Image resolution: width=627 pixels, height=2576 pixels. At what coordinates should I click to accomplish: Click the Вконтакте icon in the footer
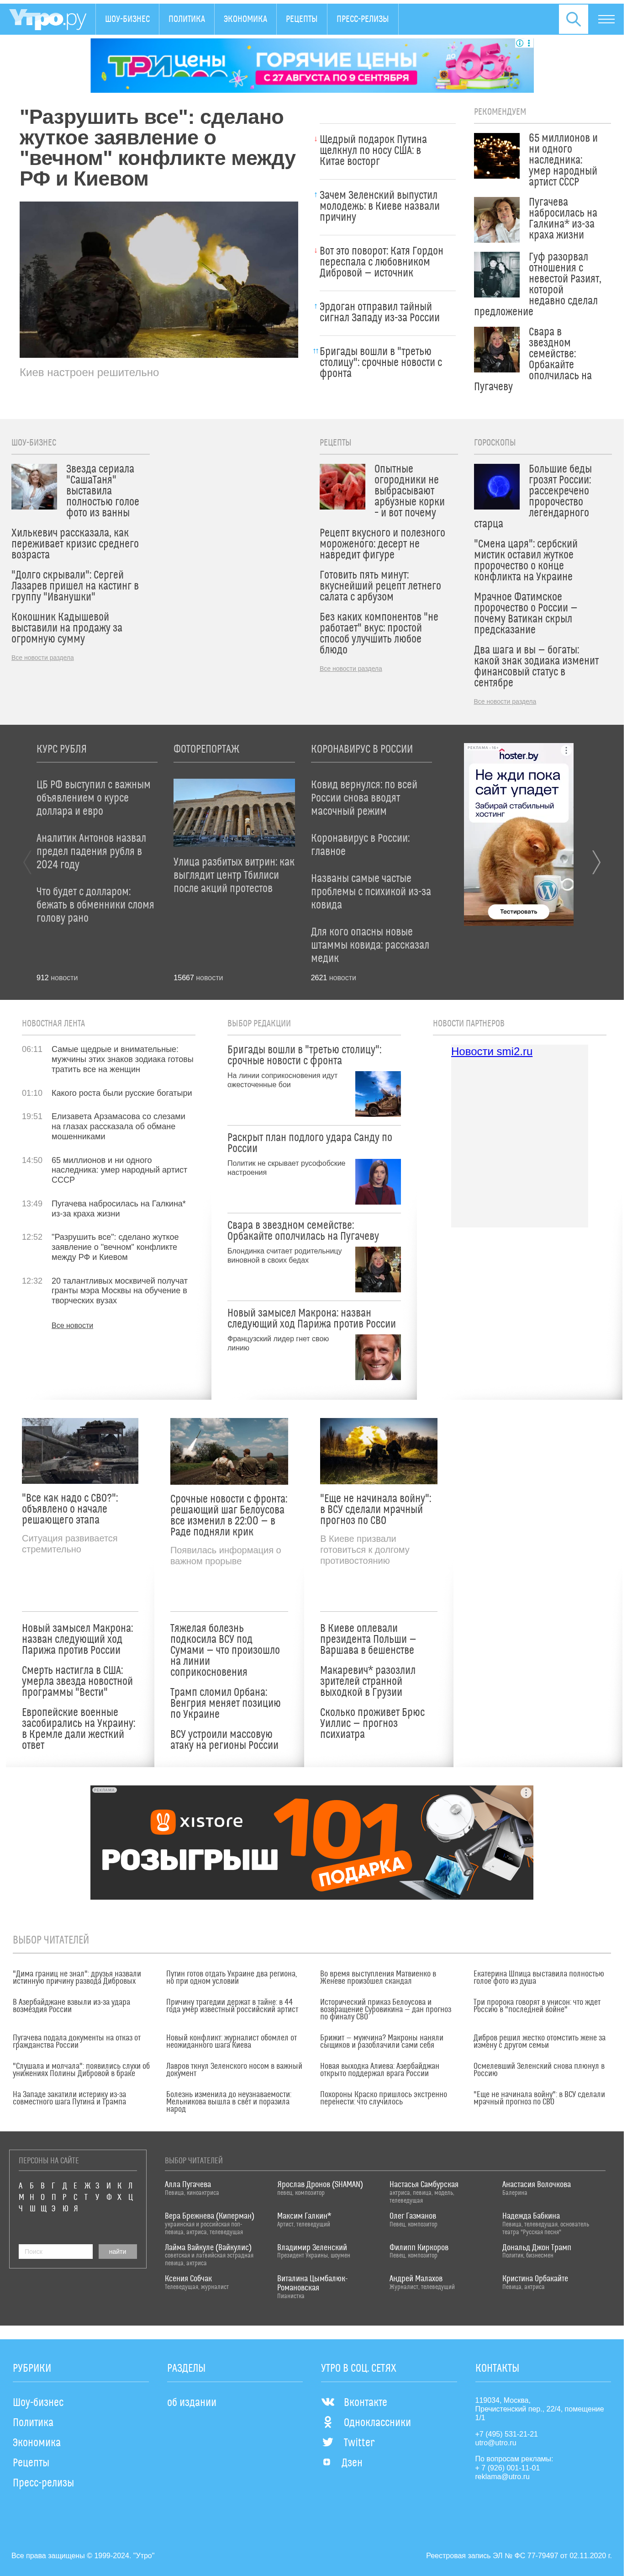pyautogui.click(x=328, y=2401)
